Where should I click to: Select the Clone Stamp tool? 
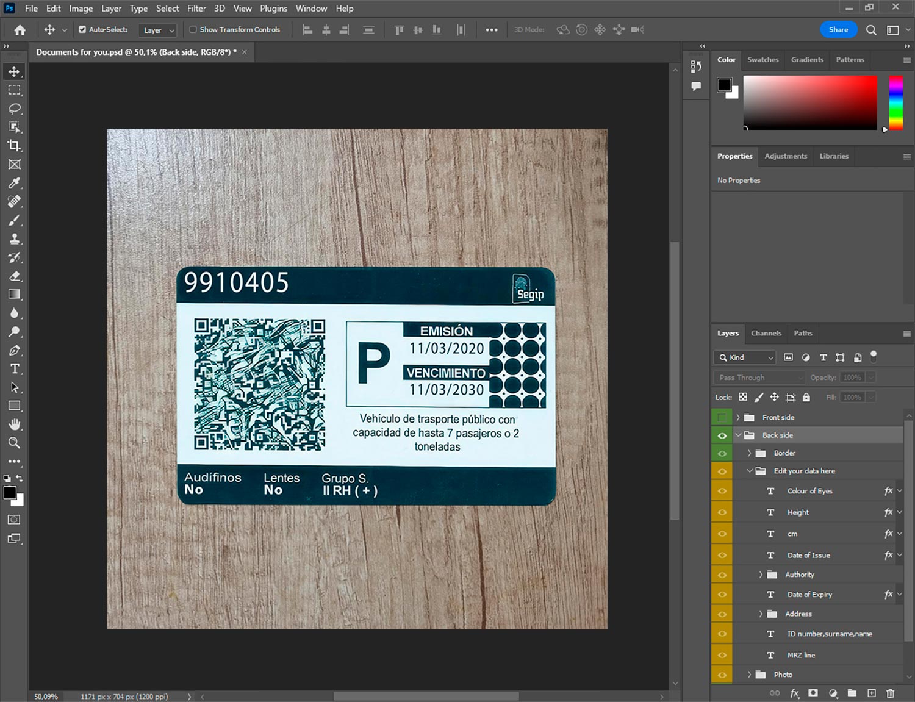point(15,239)
